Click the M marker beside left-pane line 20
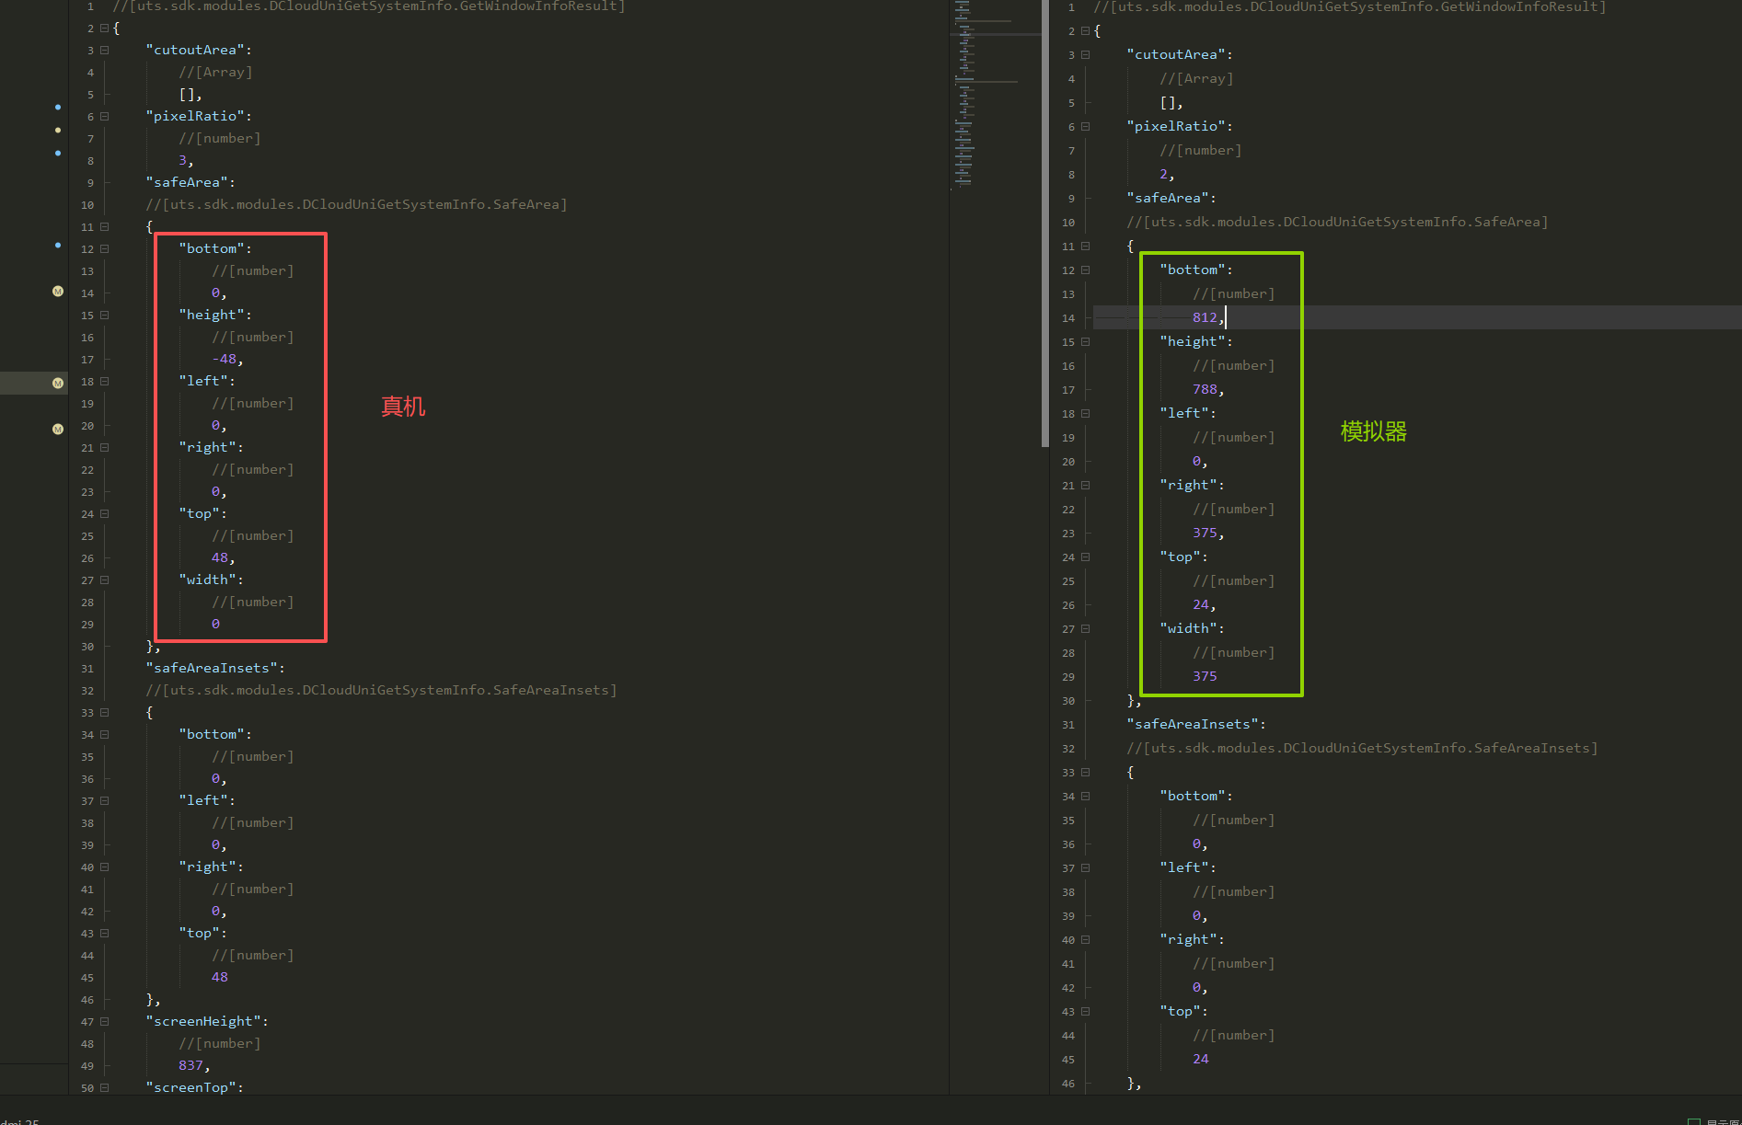The width and height of the screenshot is (1742, 1125). 58,429
